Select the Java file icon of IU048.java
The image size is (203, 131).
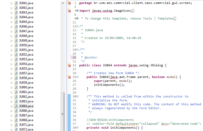point(16,36)
